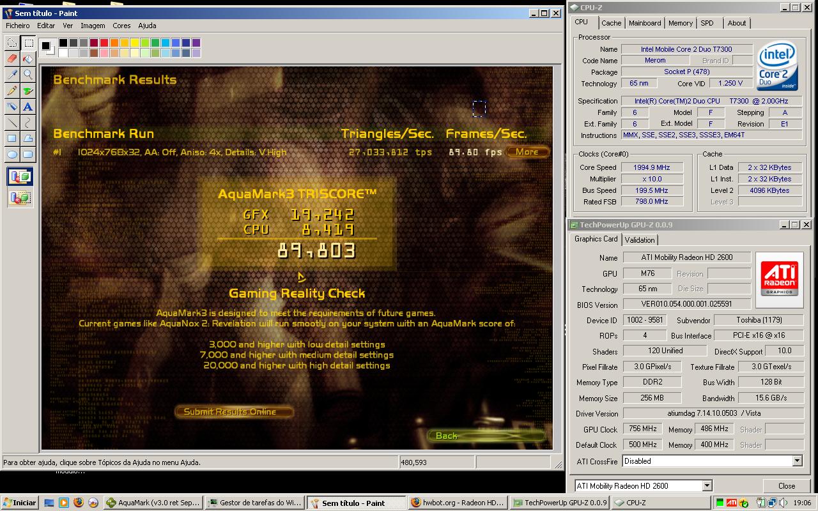Switch to the Validation tab in GPU-Z
Screen dimensions: 818x511
click(x=640, y=240)
